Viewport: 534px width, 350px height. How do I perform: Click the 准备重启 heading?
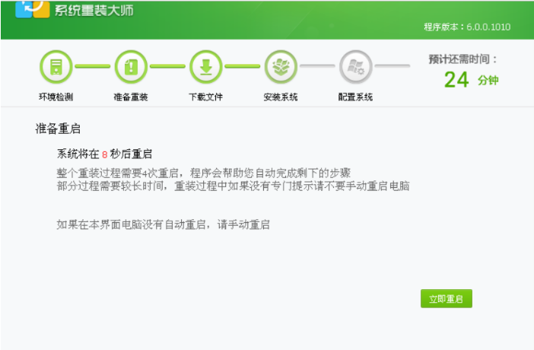pos(58,129)
